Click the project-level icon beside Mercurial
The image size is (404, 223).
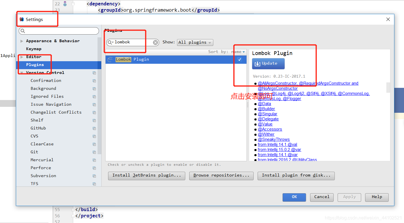click(94, 160)
